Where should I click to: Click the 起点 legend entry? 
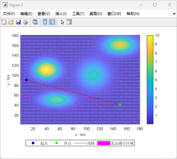[x=44, y=143]
